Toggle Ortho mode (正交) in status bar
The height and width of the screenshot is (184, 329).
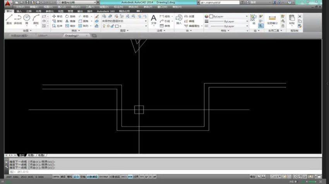[x=76, y=177]
